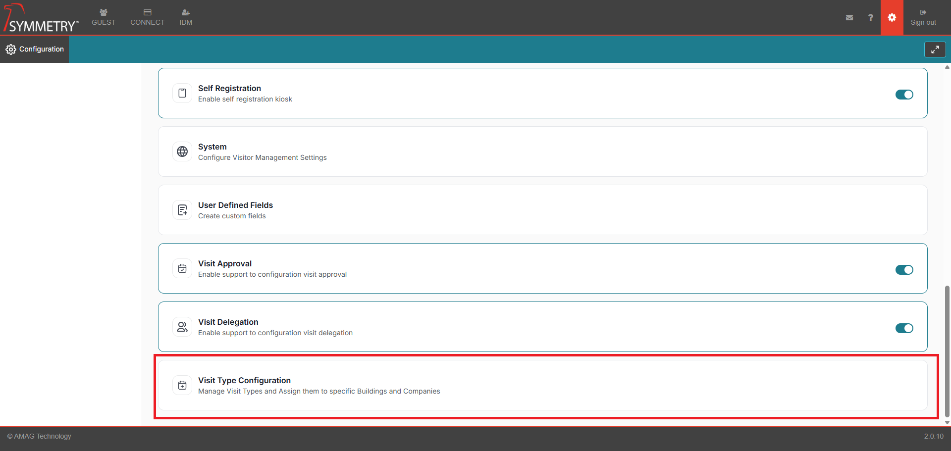Click the Visit Delegation people icon

pyautogui.click(x=182, y=327)
